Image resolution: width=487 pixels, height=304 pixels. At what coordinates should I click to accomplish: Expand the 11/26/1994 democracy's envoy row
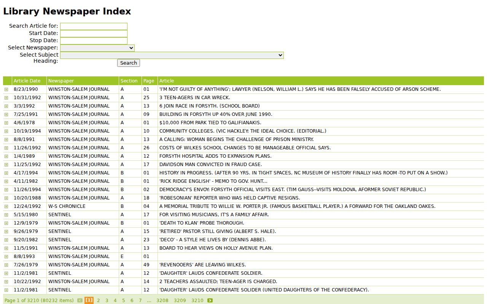coord(6,190)
